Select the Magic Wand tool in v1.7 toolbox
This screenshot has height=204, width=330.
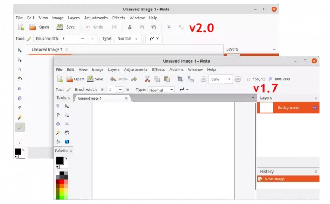pyautogui.click(x=58, y=133)
